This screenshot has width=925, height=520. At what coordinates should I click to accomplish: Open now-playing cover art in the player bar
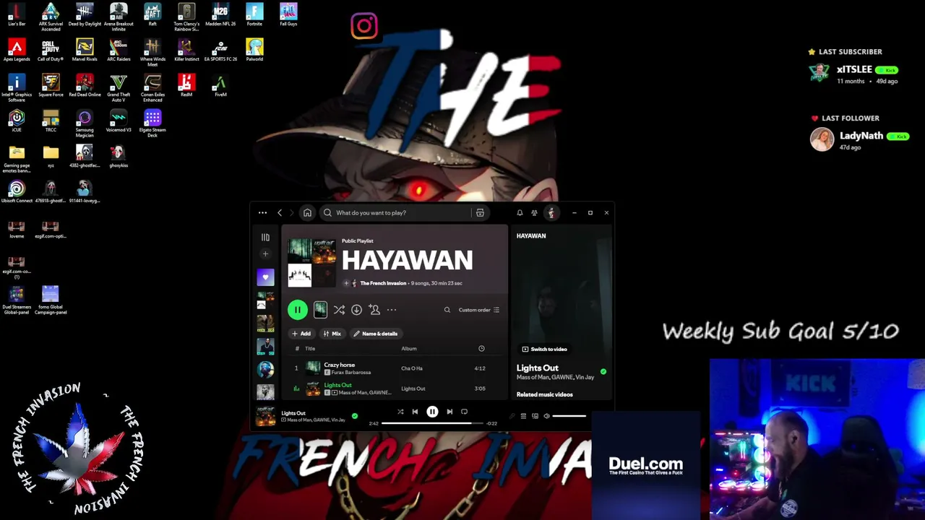pos(265,416)
